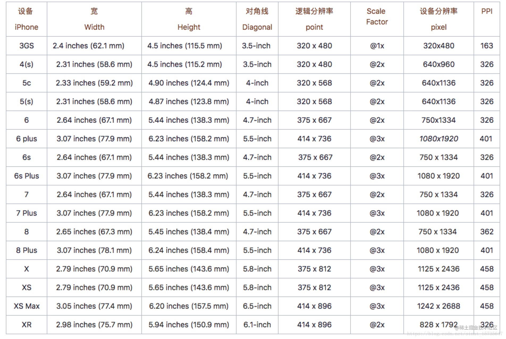Select the '8 Plus' device name cell
This screenshot has width=506, height=339.
click(27, 250)
